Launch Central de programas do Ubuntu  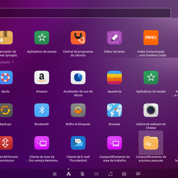point(78,38)
